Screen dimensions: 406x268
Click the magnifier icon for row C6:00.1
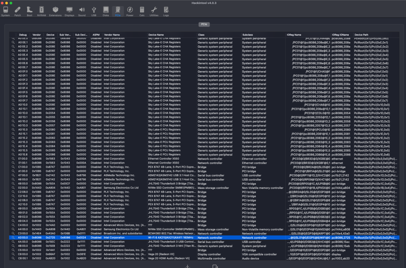pos(13,258)
